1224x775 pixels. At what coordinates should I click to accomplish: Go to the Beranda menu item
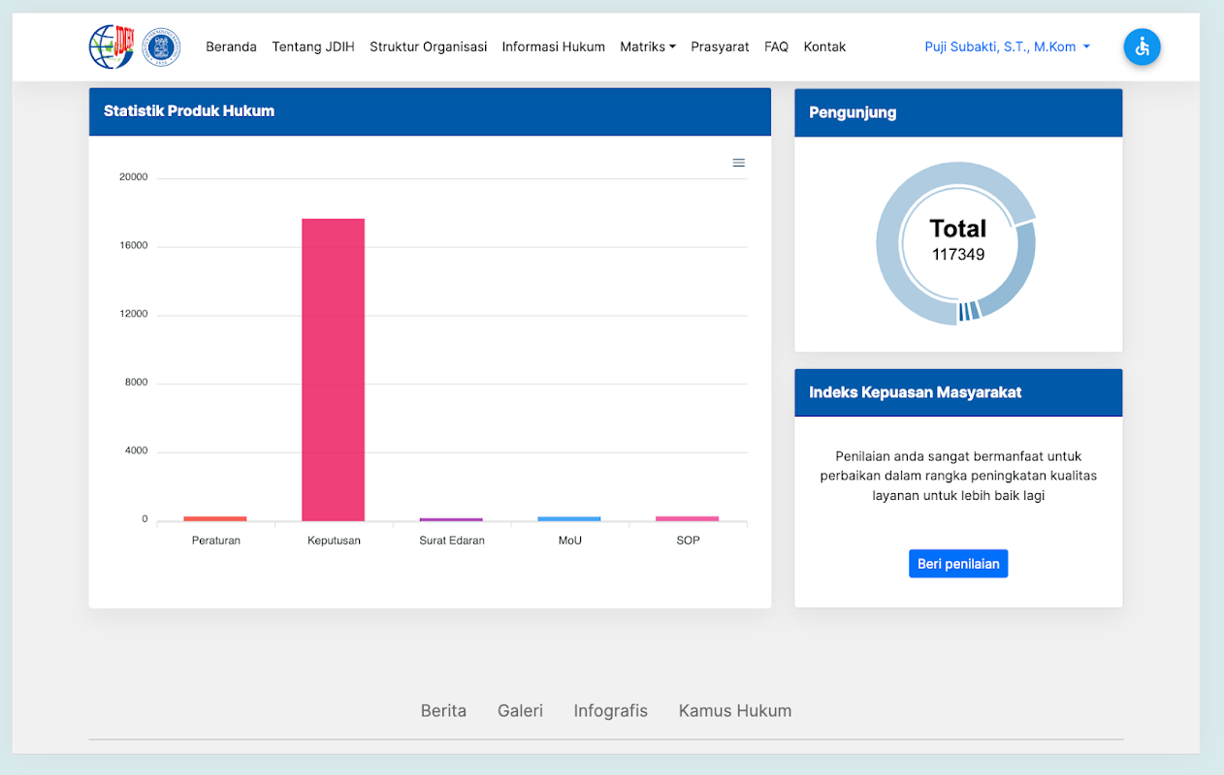231,46
